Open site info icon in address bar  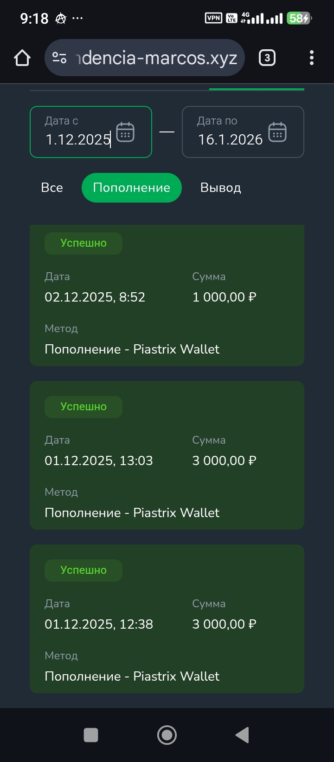(59, 58)
